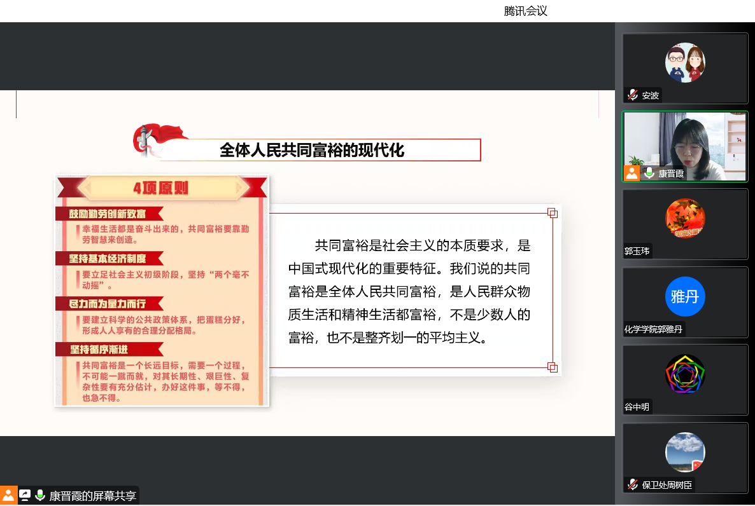Click the screen share icon in the bottom-left label
Image resolution: width=755 pixels, height=506 pixels.
[x=25, y=495]
